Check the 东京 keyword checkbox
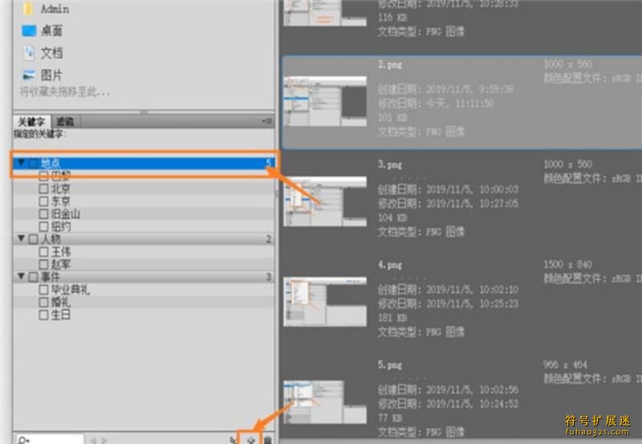Image resolution: width=642 pixels, height=444 pixels. (43, 201)
